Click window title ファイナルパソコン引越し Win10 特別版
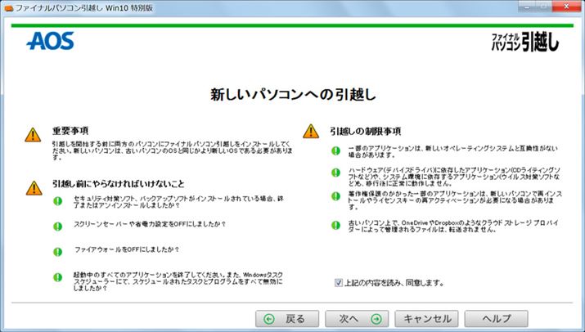This screenshot has width=585, height=332. 84,8
